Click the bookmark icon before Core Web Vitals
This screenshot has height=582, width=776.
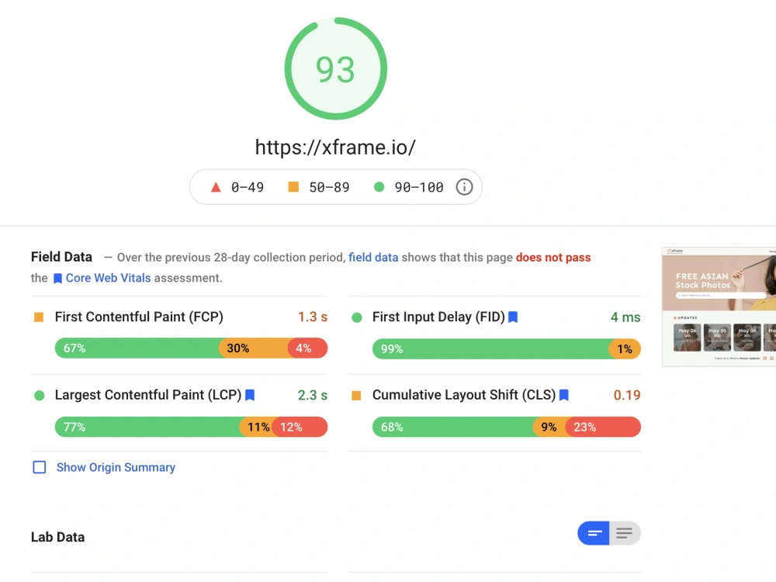[58, 279]
